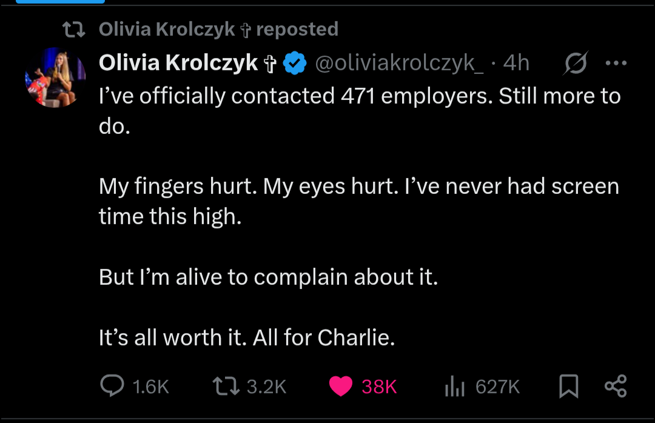View the 627K views count

(x=497, y=387)
